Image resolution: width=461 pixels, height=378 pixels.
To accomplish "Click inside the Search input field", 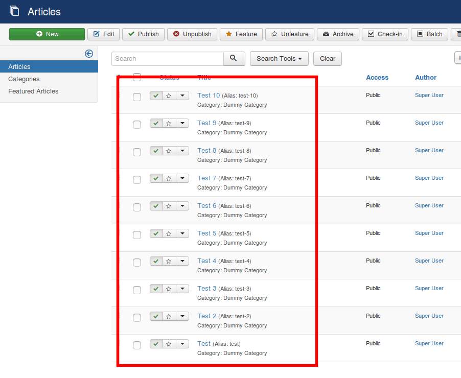I will click(x=167, y=58).
